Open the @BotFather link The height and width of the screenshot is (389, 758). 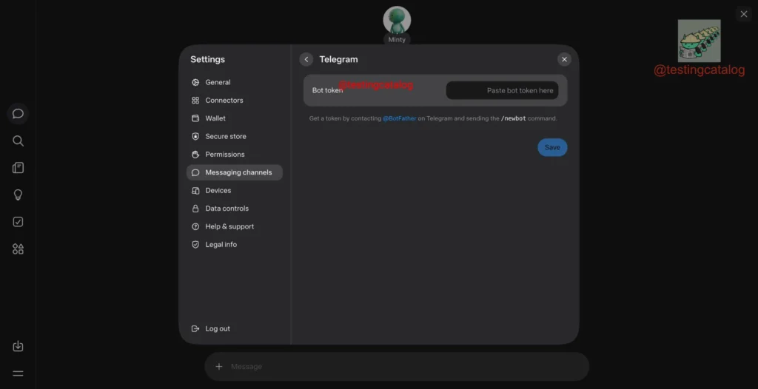[x=399, y=118]
